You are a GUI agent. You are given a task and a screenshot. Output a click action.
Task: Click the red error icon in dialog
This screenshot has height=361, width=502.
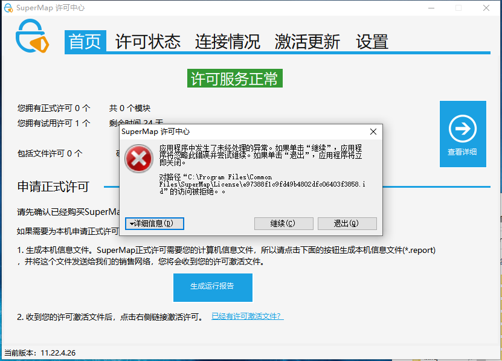[138, 158]
